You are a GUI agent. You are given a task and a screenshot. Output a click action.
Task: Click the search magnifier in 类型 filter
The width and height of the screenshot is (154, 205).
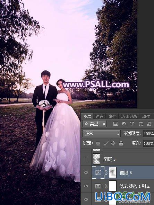click(x=86, y=124)
